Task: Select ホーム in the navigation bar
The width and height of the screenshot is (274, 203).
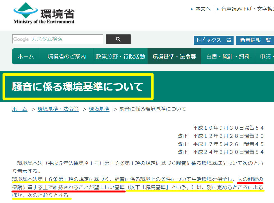Action: click(x=26, y=56)
